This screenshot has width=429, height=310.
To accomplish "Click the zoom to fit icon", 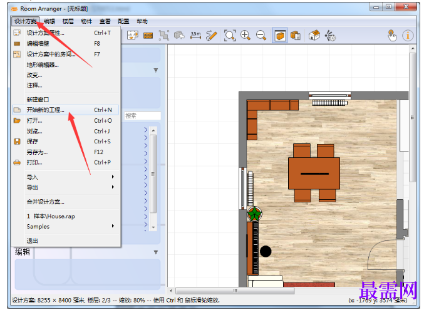I will (230, 36).
